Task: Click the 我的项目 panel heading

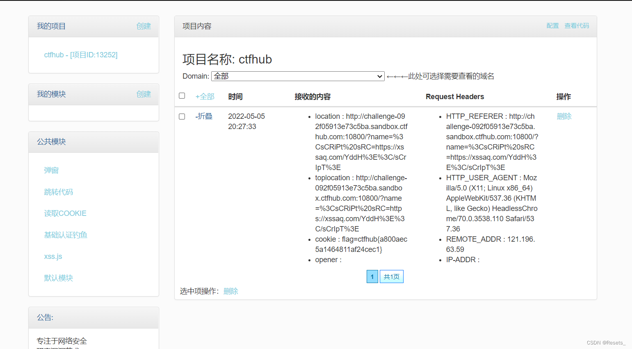Action: click(51, 26)
